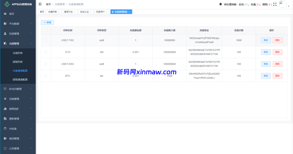Expand the 理财管理 menu chevron
This screenshot has height=154, width=293.
31,118
